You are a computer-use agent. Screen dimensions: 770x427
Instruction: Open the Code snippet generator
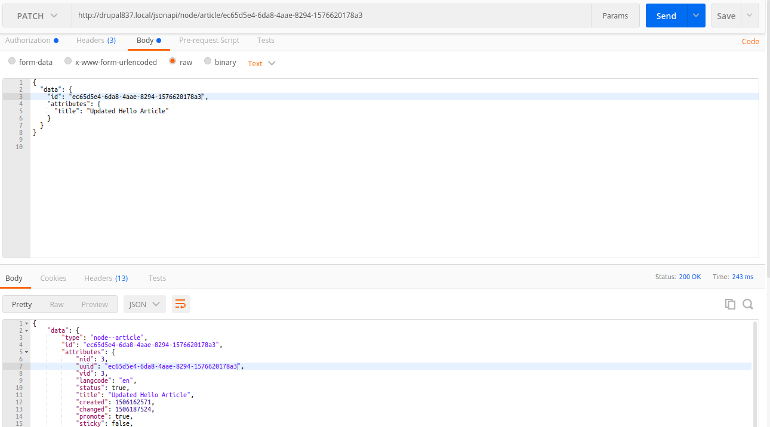pos(750,41)
